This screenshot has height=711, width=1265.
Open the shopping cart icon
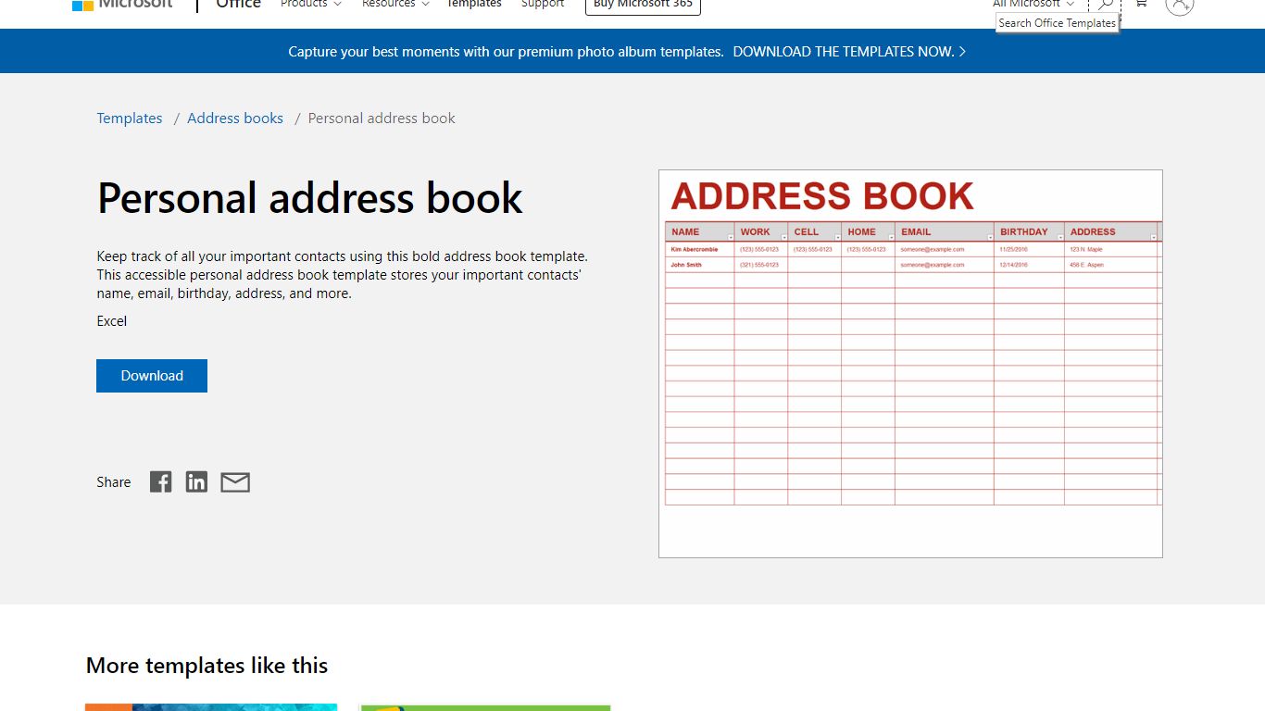point(1141,4)
